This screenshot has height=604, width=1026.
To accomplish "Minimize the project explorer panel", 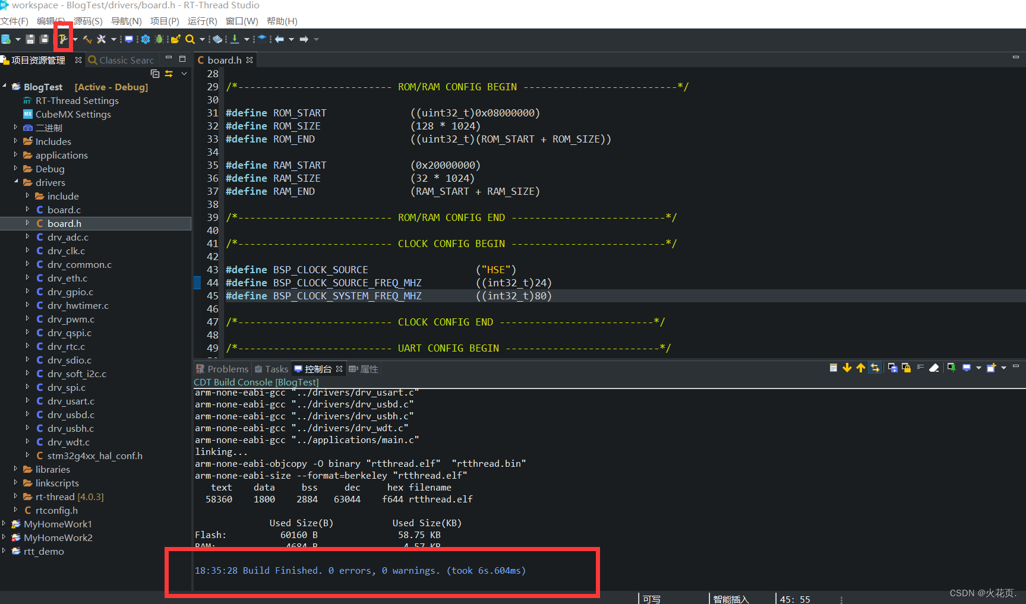I will (169, 58).
